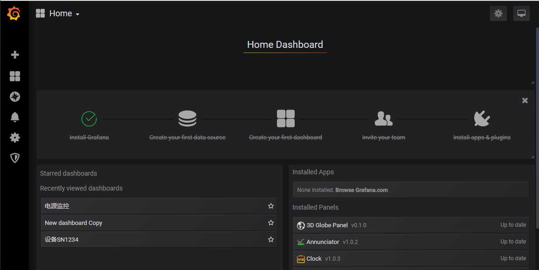The width and height of the screenshot is (539, 270).
Task: Star the New dashboard Copy dashboard
Action: point(271,223)
